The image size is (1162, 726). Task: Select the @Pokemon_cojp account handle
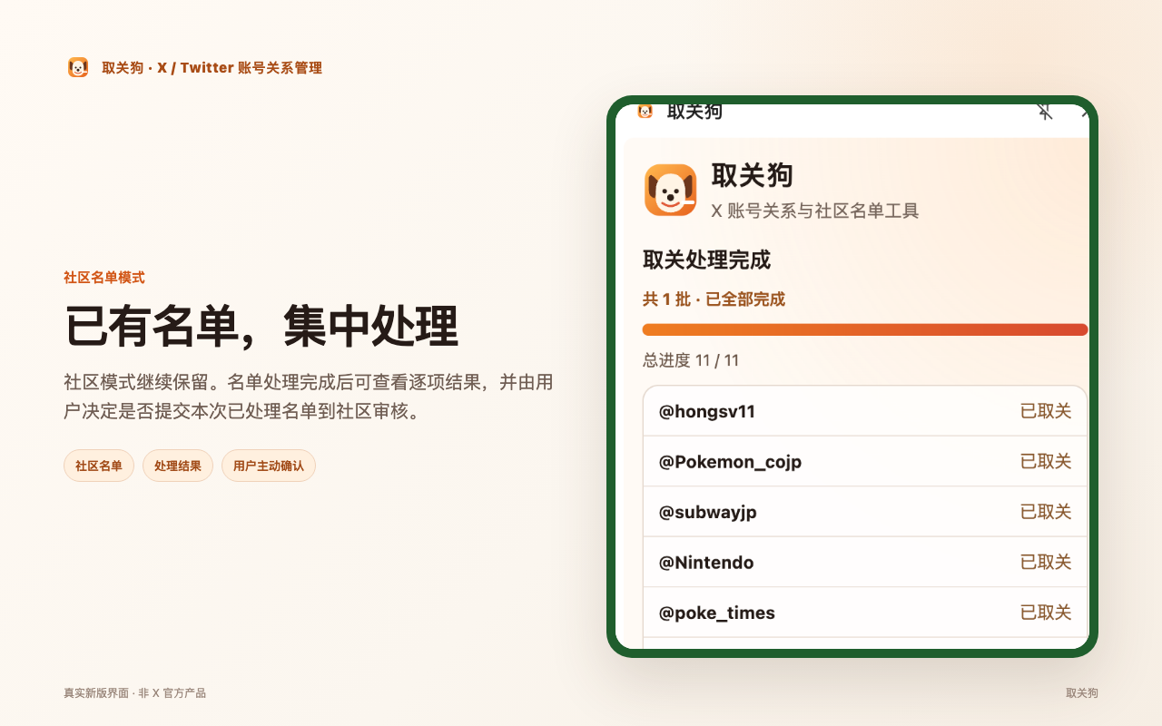(730, 462)
